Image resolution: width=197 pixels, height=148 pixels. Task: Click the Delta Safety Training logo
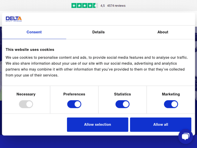click(x=14, y=19)
